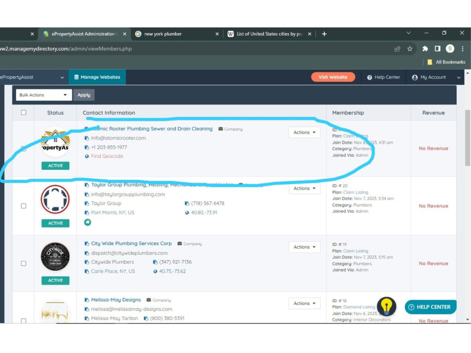Open Diamond Listing plan link
This screenshot has height=353, width=471.
point(359,307)
